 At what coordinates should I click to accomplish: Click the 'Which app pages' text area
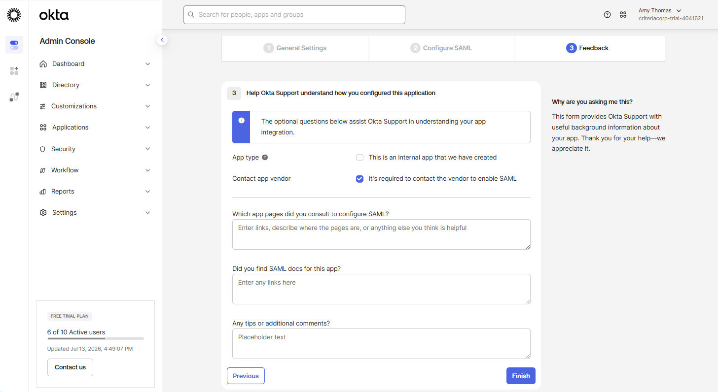pyautogui.click(x=381, y=234)
